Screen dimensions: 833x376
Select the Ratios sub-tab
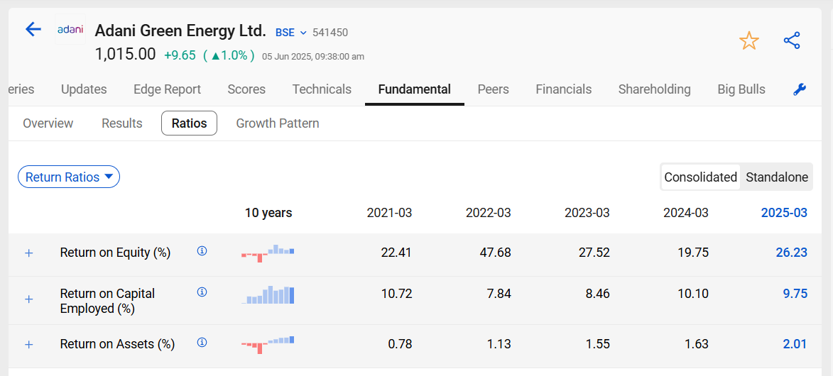pyautogui.click(x=189, y=123)
